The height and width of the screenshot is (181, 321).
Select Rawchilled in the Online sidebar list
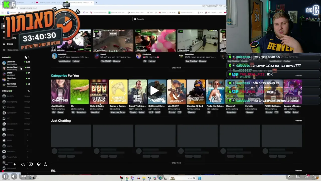tap(16, 85)
